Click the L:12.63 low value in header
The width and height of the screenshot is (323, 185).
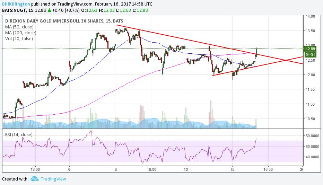[123, 10]
